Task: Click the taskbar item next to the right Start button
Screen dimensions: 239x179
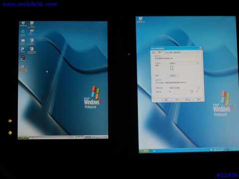Action: (154, 151)
